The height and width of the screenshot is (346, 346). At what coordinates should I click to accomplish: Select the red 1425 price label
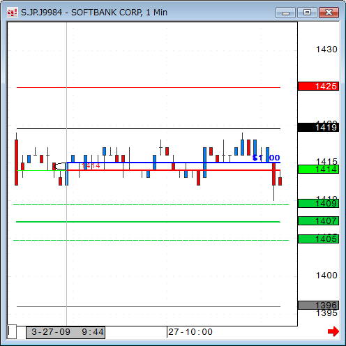[x=318, y=86]
